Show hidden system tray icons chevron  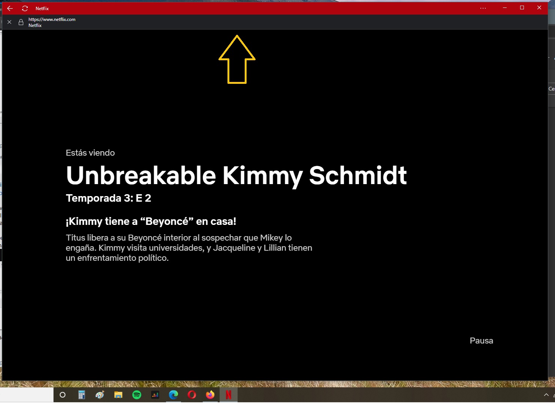546,395
